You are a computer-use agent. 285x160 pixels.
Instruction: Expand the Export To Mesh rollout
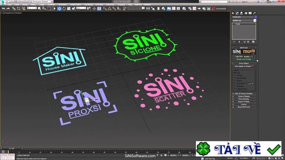point(244,102)
